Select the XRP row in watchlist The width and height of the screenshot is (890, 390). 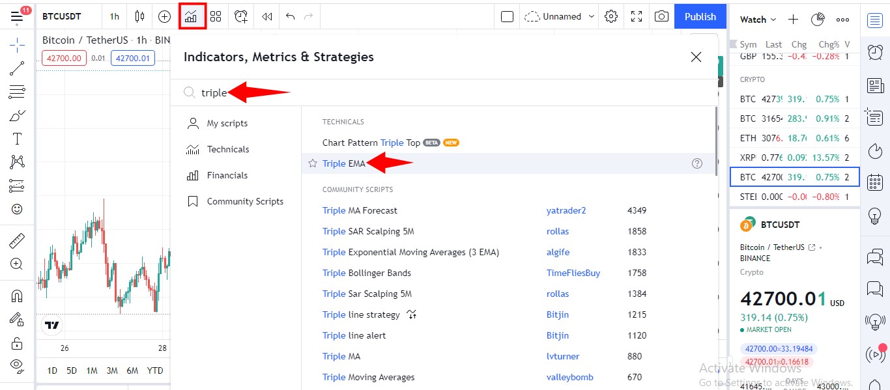coord(795,158)
